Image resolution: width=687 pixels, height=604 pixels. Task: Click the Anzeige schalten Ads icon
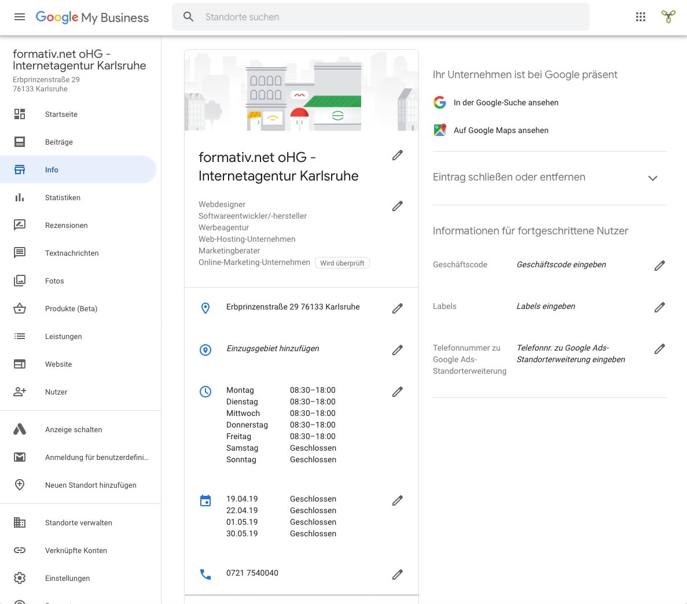[20, 430]
